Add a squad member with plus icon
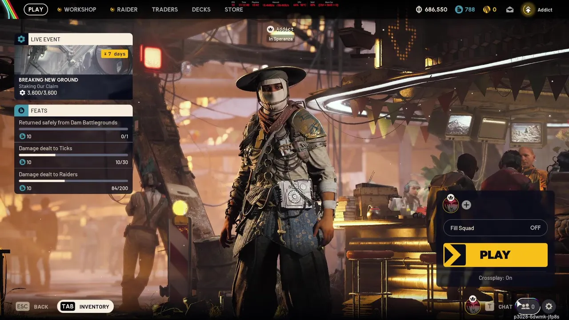 (x=466, y=205)
